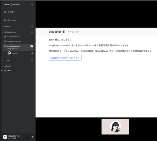
Task: Click the activity icon on experimental voice channel
Action: [32, 46]
